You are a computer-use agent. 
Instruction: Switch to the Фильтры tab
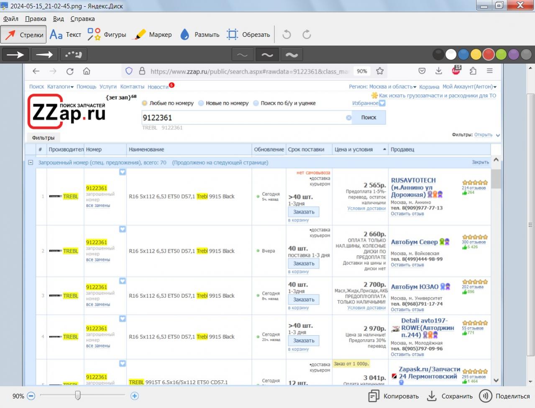(x=43, y=138)
